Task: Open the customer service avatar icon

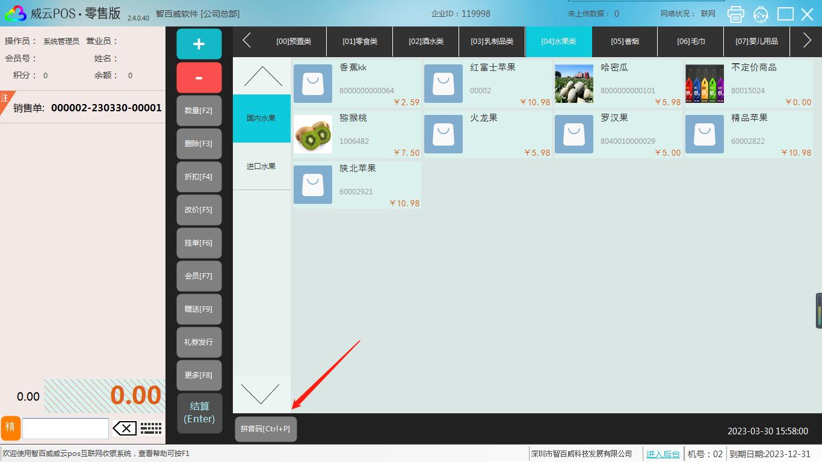Action: pos(761,14)
